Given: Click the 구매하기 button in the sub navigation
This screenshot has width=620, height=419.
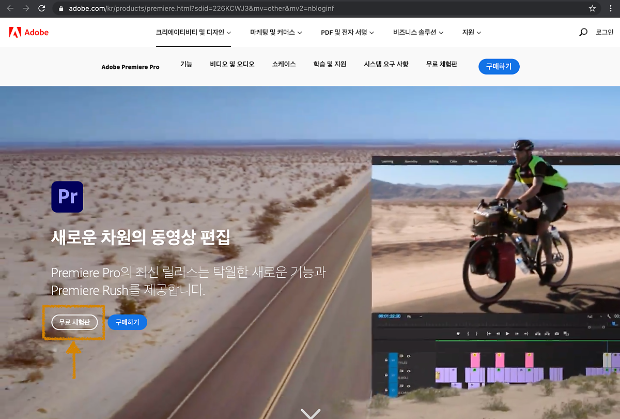Looking at the screenshot, I should pos(499,67).
